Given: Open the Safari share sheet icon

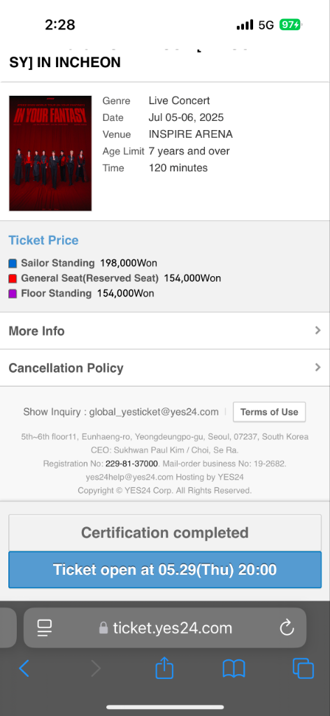Looking at the screenshot, I should pos(164,668).
